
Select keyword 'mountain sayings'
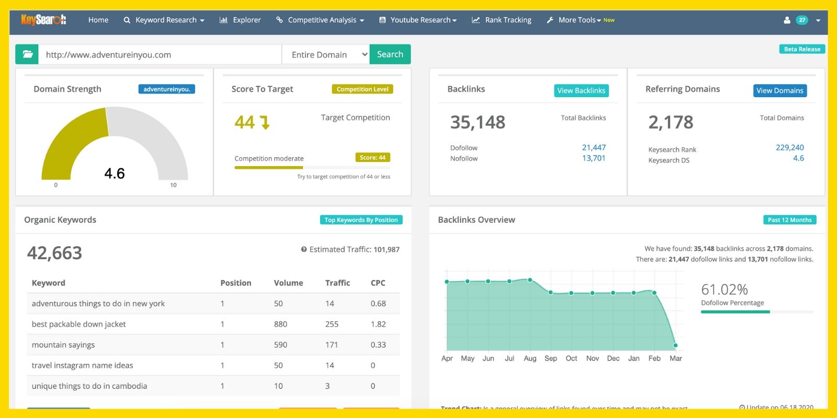point(63,345)
